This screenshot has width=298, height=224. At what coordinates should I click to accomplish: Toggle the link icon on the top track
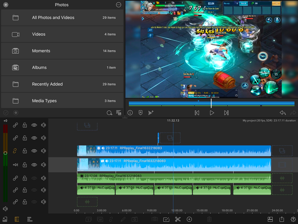[x=15, y=125]
